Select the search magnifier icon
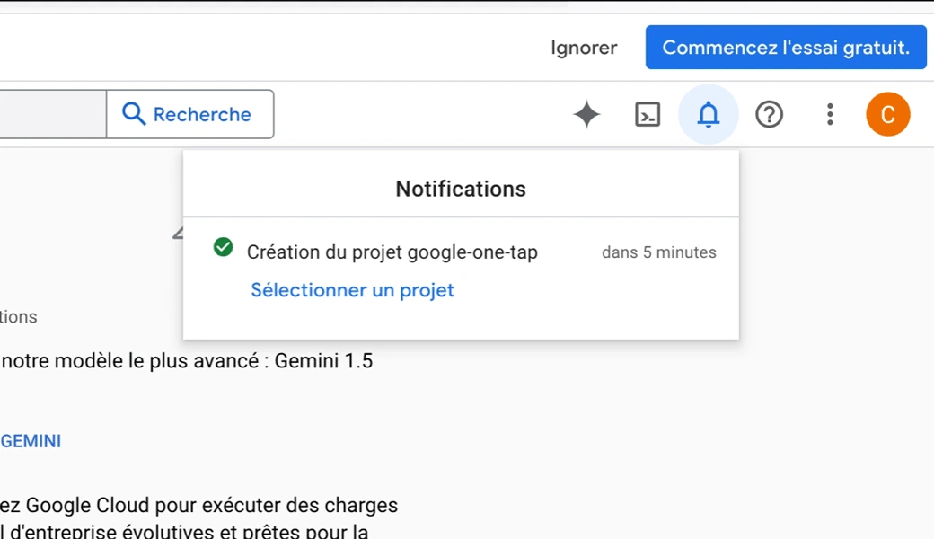Image resolution: width=934 pixels, height=539 pixels. [133, 114]
